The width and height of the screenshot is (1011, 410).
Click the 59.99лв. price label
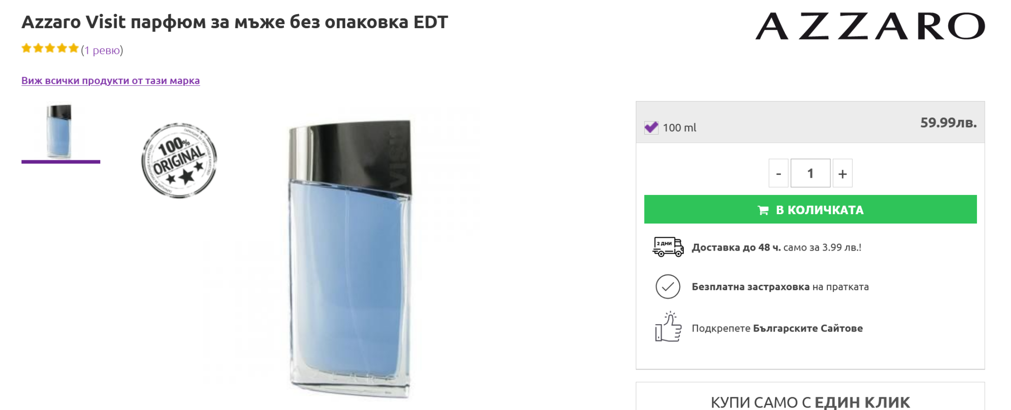[x=948, y=123]
